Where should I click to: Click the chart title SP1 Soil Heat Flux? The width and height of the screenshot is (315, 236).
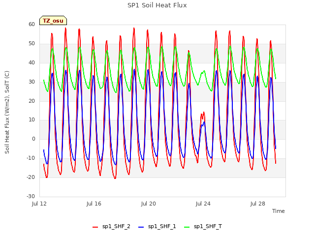tap(157, 5)
